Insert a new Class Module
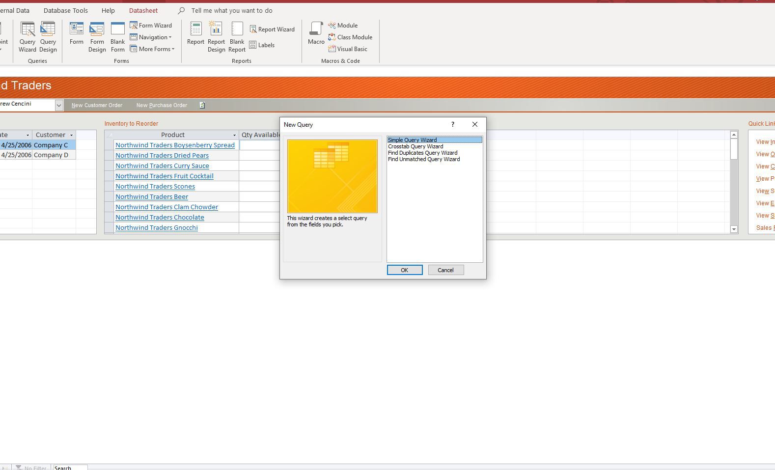 [x=350, y=37]
